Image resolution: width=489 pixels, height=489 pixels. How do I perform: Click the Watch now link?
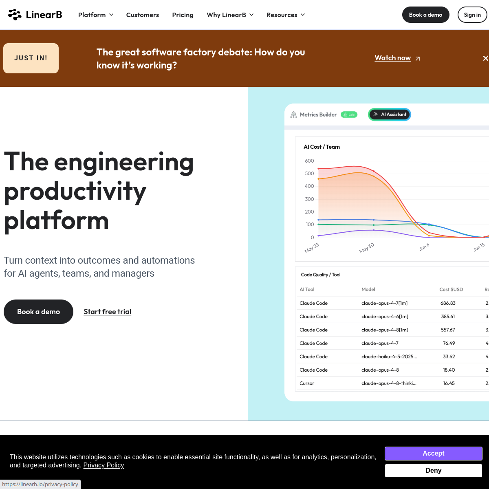(x=393, y=58)
